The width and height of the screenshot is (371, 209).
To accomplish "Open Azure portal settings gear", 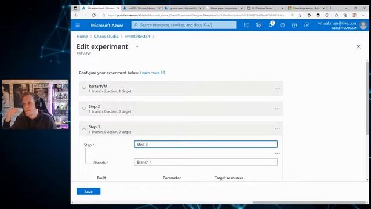I will click(282, 25).
